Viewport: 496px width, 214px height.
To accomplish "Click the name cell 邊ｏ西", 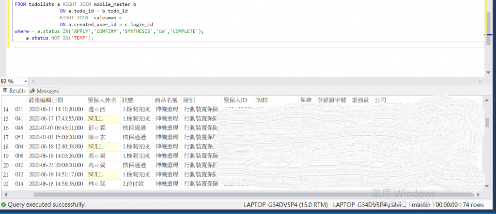I will 103,110.
